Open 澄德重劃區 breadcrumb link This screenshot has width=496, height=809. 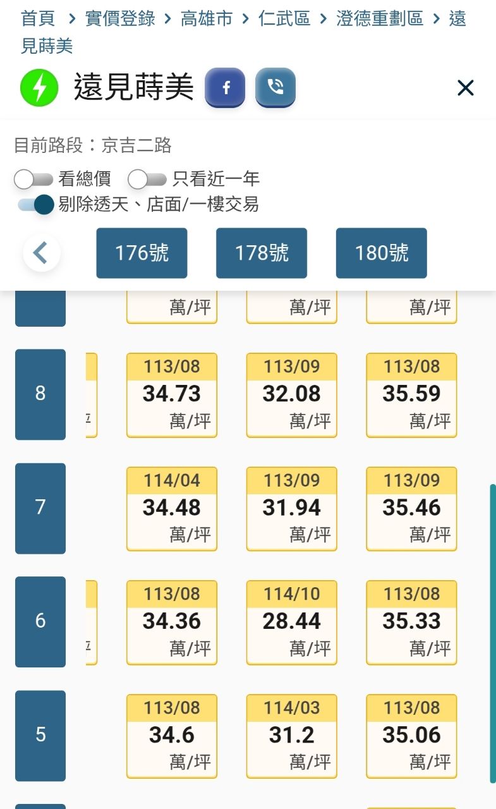click(x=379, y=18)
